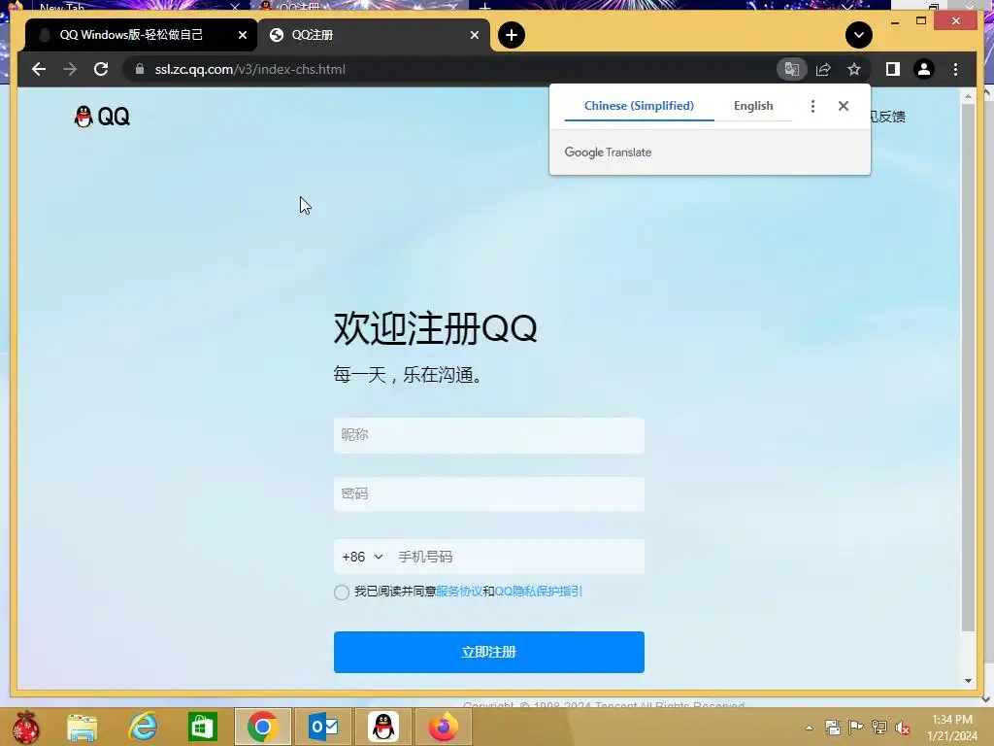
Task: Open the Chrome profile avatar menu
Action: [924, 69]
